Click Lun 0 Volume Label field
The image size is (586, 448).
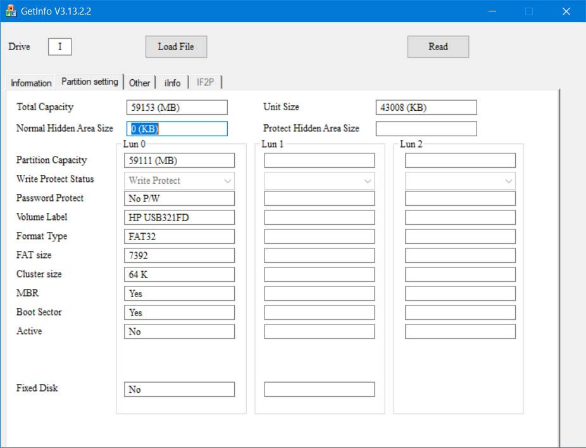[x=179, y=217]
